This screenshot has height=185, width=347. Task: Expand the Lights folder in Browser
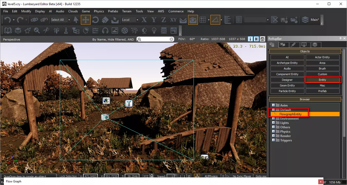coord(274,123)
